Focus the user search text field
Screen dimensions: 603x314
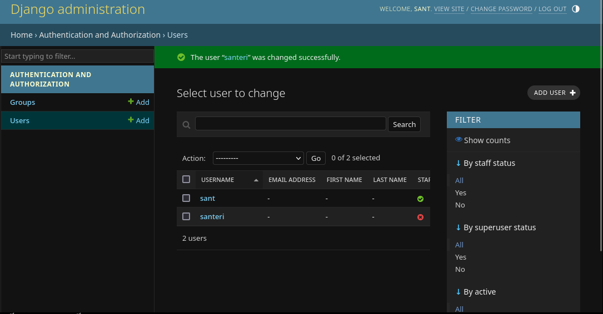pos(290,124)
